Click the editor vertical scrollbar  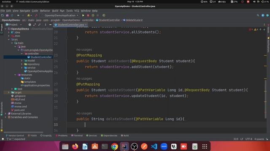point(265,99)
